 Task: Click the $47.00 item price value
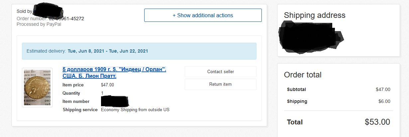point(107,85)
